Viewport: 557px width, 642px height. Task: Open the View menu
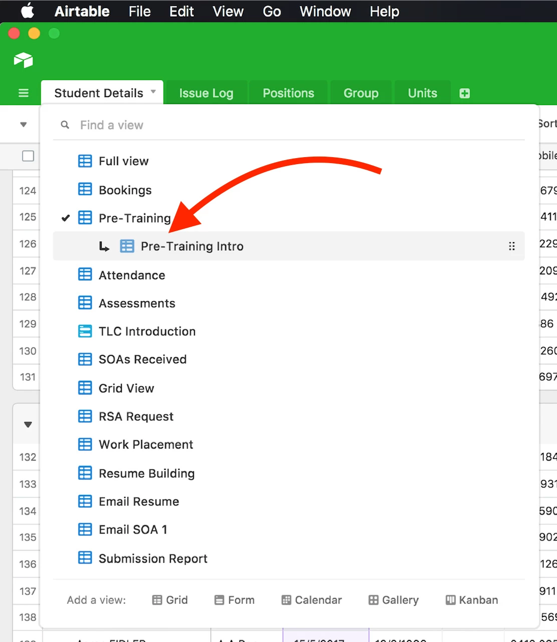(228, 11)
